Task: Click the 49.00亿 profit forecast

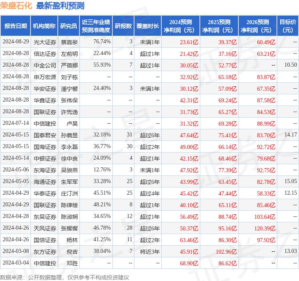Action: point(189,147)
